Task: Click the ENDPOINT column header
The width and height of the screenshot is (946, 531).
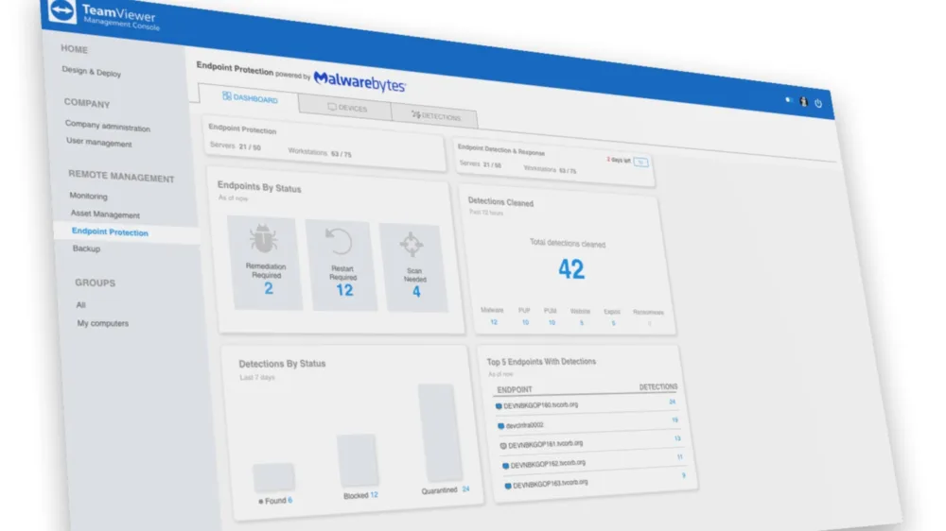Action: (515, 390)
